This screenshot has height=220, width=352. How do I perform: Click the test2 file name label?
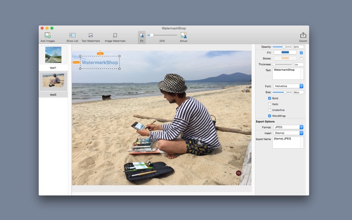click(x=53, y=95)
